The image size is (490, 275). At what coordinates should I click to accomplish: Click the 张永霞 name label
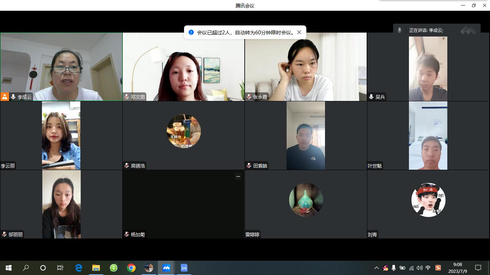(x=260, y=97)
